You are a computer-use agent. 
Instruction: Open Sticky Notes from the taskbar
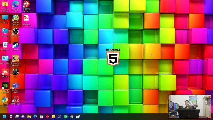(x=53, y=117)
